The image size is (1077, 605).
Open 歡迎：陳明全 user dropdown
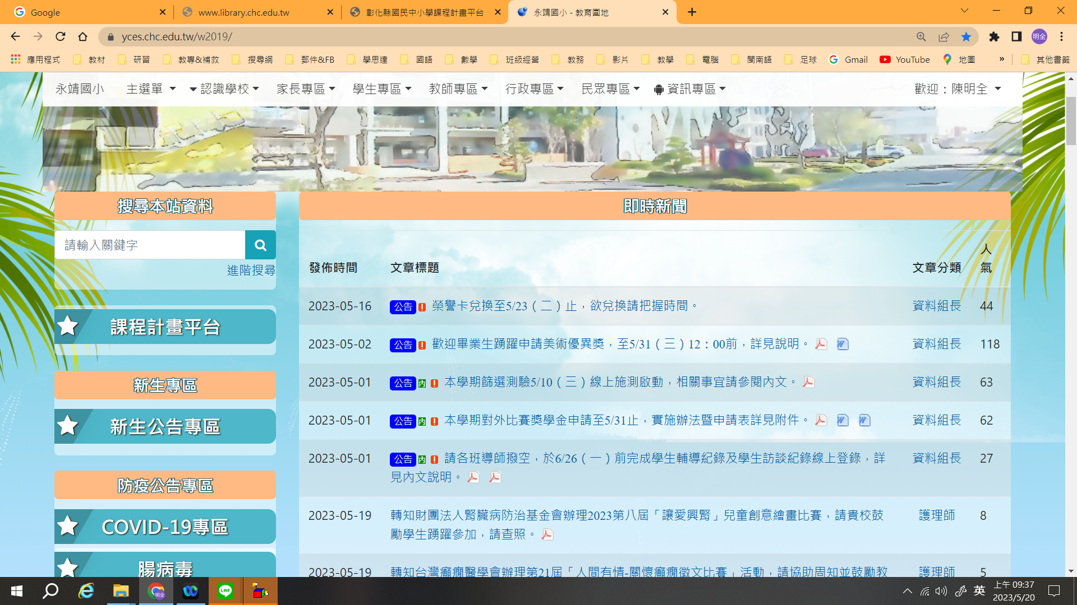[958, 89]
